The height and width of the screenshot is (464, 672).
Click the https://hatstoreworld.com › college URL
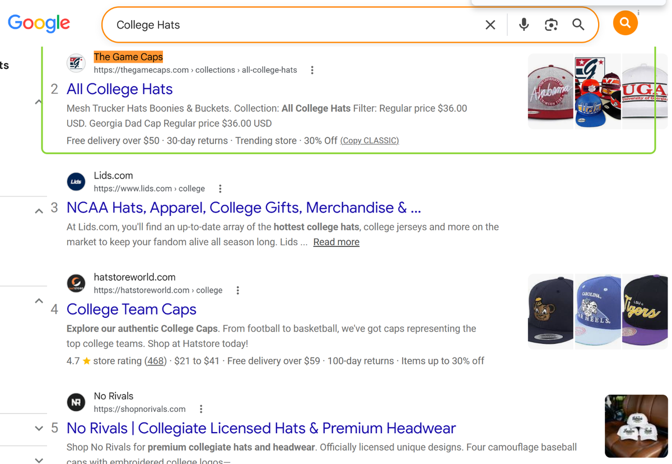(x=158, y=290)
